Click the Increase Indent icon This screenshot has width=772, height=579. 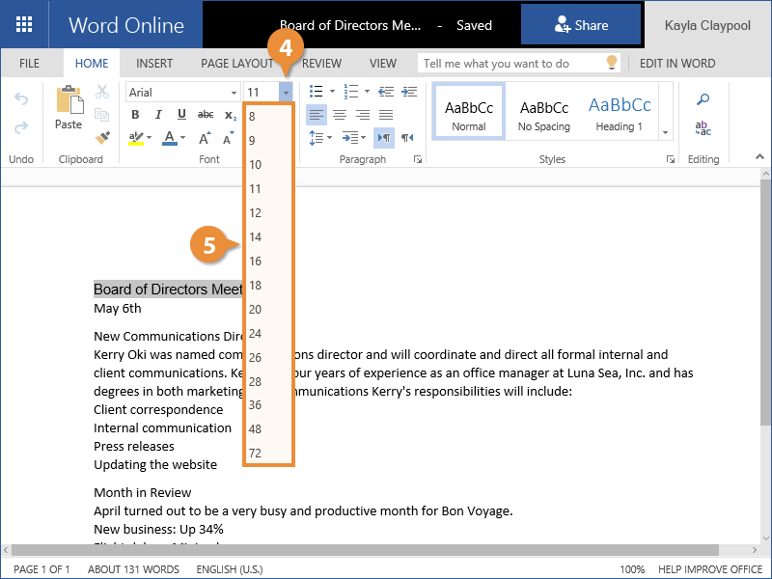pyautogui.click(x=409, y=92)
